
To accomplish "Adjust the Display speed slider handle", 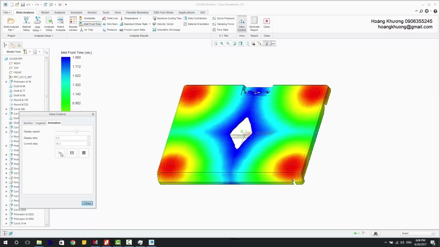I will point(77,131).
